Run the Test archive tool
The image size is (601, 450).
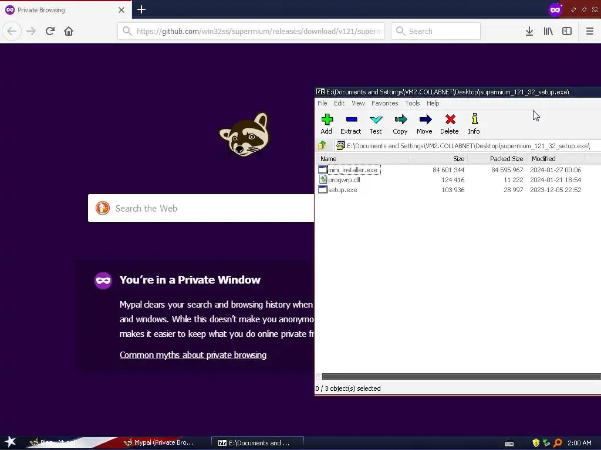(x=376, y=124)
